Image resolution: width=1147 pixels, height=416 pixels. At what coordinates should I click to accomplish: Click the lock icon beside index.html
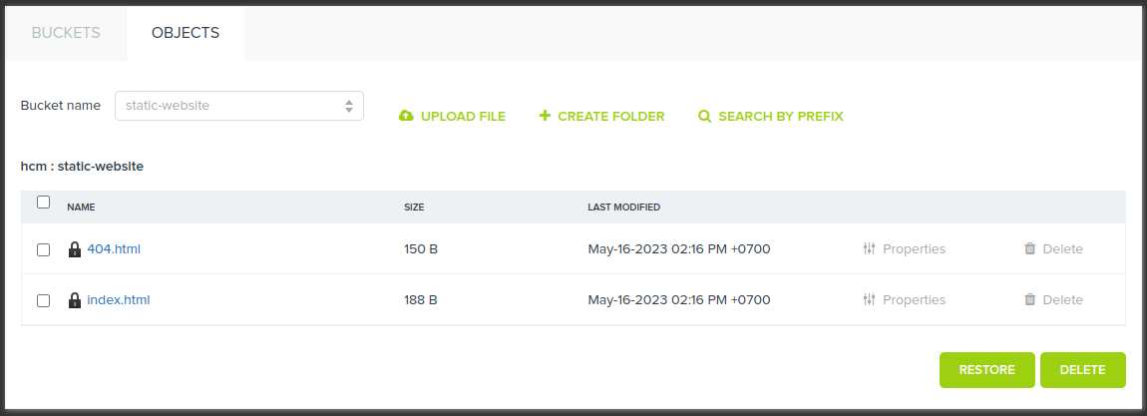(x=75, y=300)
